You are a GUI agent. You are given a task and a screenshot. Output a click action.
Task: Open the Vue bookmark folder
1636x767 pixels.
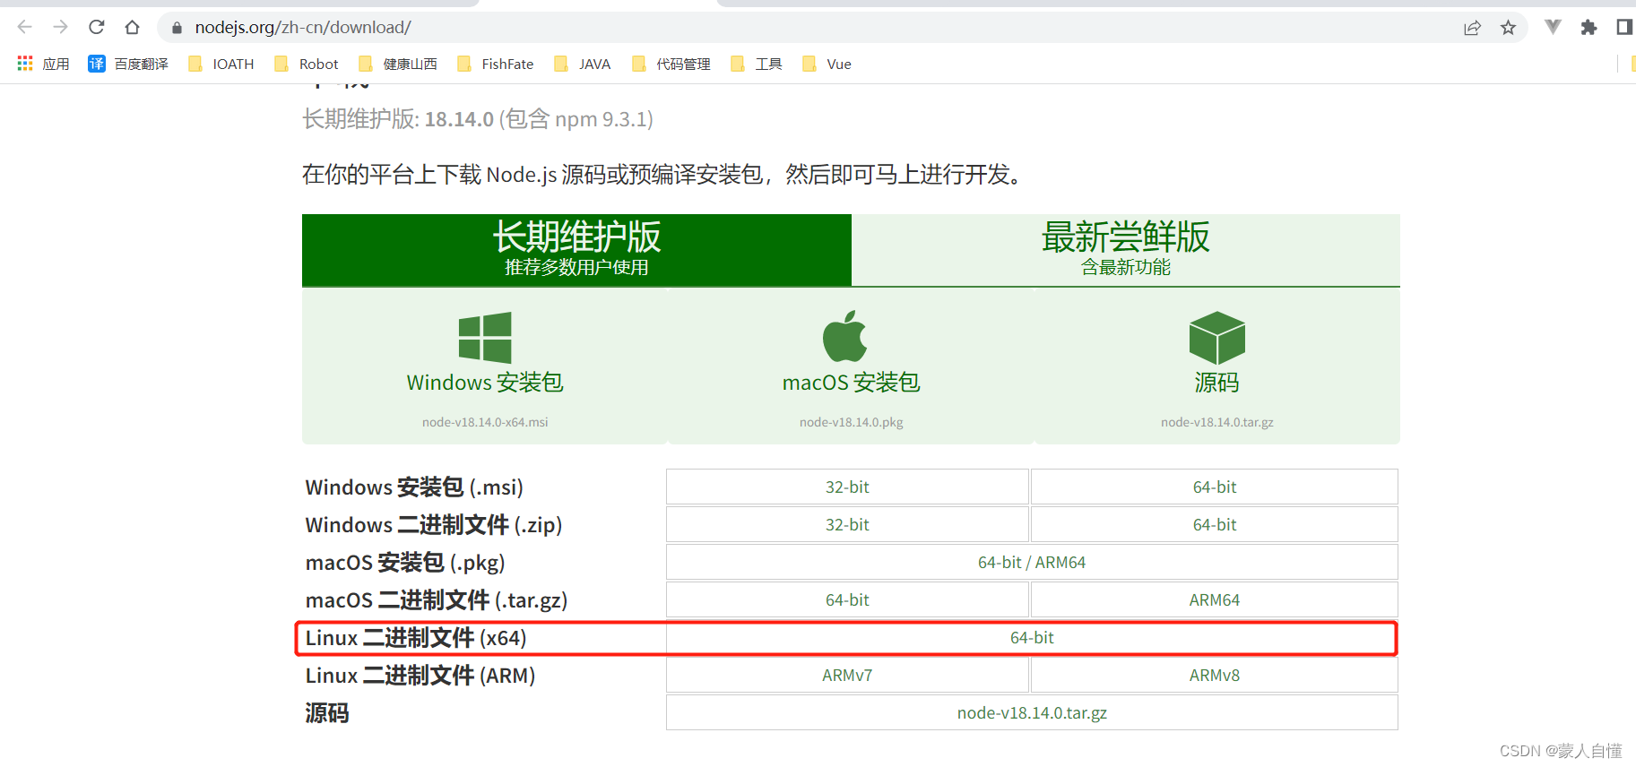coord(826,64)
